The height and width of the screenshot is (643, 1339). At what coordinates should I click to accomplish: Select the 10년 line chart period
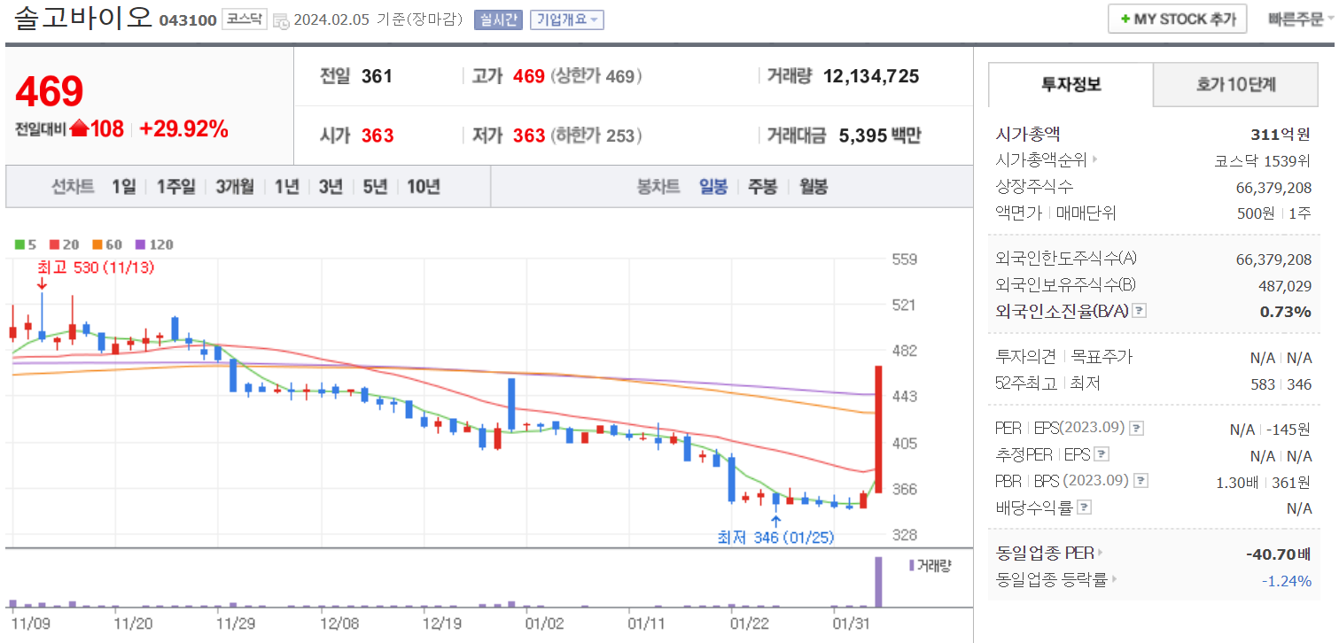424,187
